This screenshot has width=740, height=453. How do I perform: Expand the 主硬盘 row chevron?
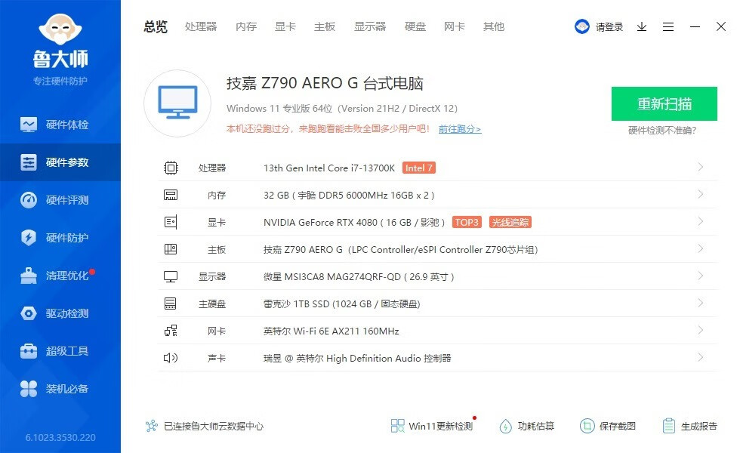[701, 304]
